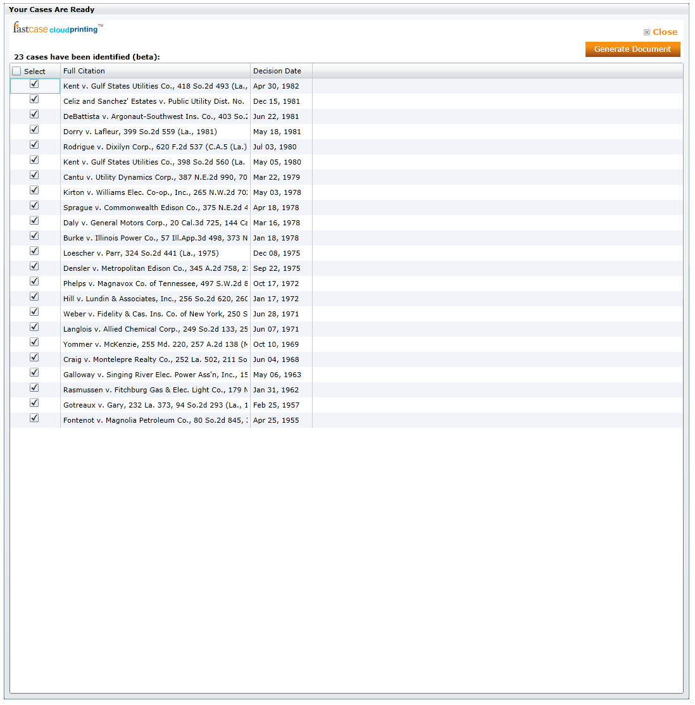Uncheck Langlois v. Allied Chemical checkbox
Screen dimensions: 695x705
34,327
